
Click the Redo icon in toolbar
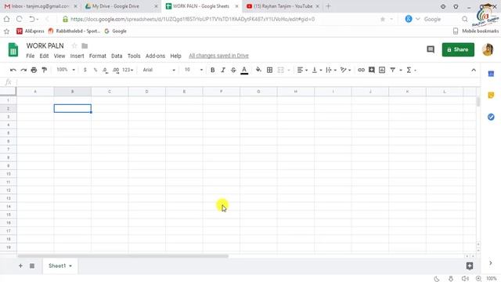click(23, 70)
